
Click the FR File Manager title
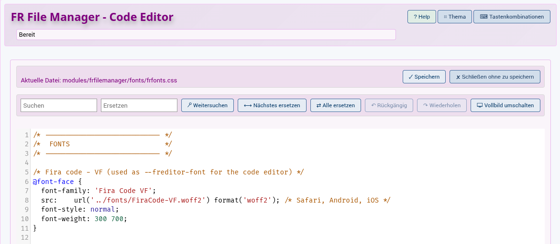(92, 17)
